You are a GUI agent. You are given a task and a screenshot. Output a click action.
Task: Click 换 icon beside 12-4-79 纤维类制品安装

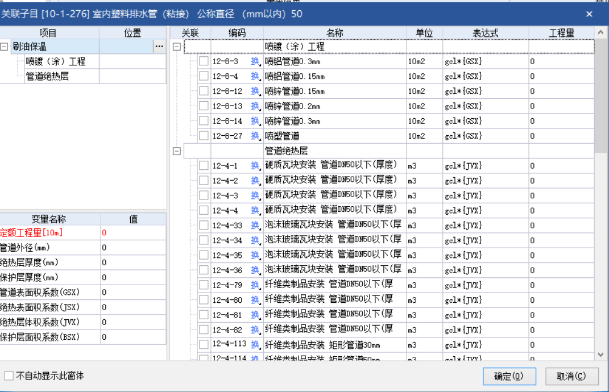click(x=255, y=285)
